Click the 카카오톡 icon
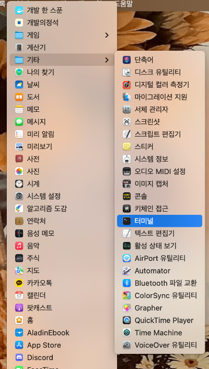This screenshot has width=209, height=369. click(x=19, y=283)
